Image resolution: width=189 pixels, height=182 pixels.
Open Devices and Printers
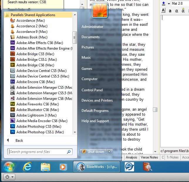97,100
